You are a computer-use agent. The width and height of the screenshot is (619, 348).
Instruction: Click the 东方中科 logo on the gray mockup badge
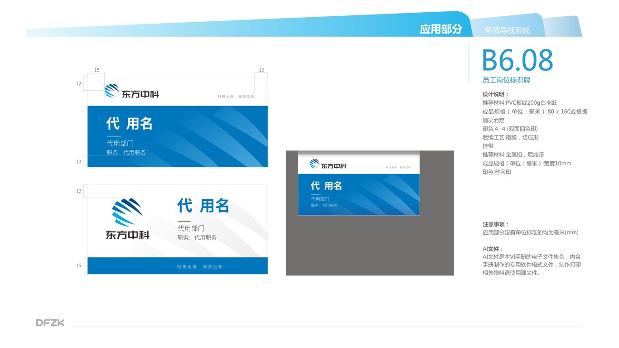[328, 164]
